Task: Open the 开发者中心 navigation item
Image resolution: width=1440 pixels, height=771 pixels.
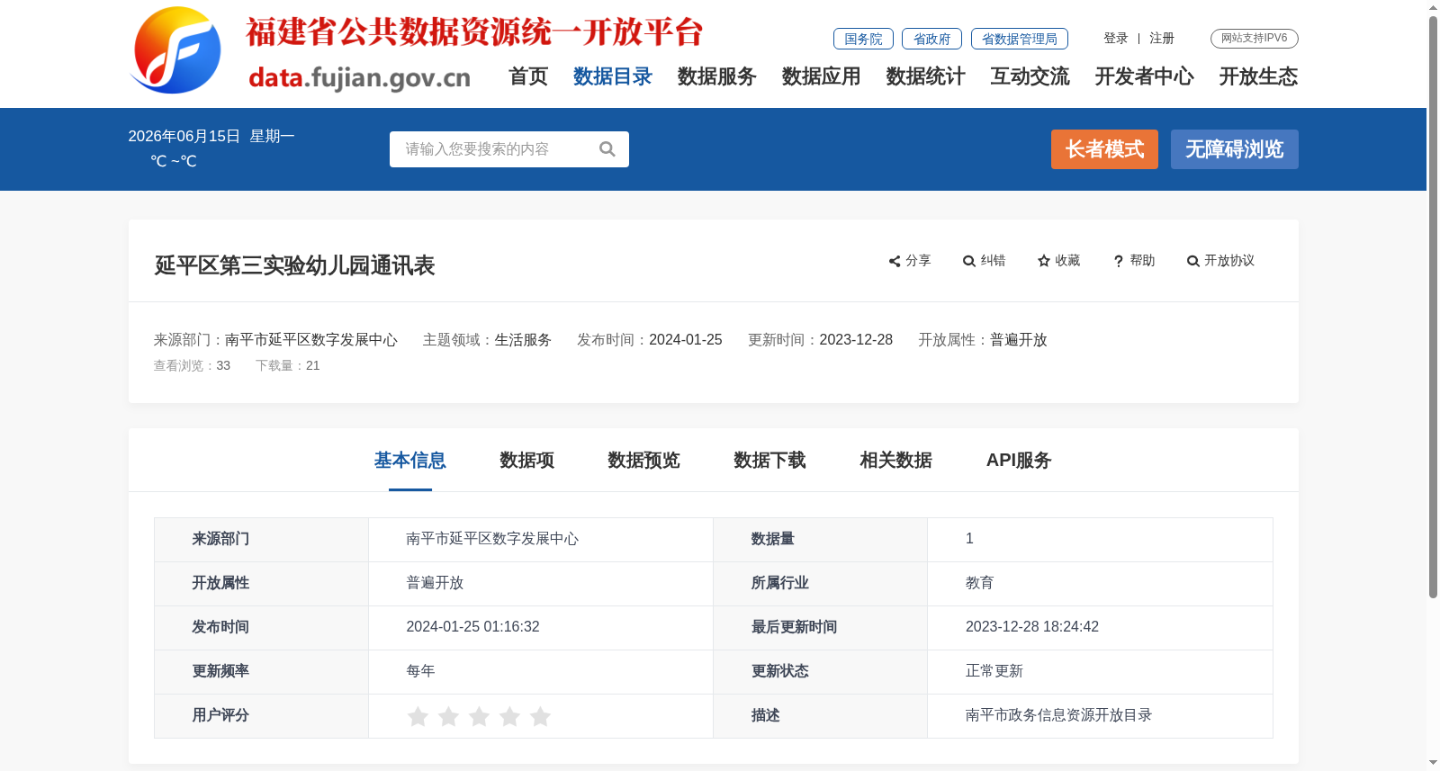Action: pos(1145,76)
